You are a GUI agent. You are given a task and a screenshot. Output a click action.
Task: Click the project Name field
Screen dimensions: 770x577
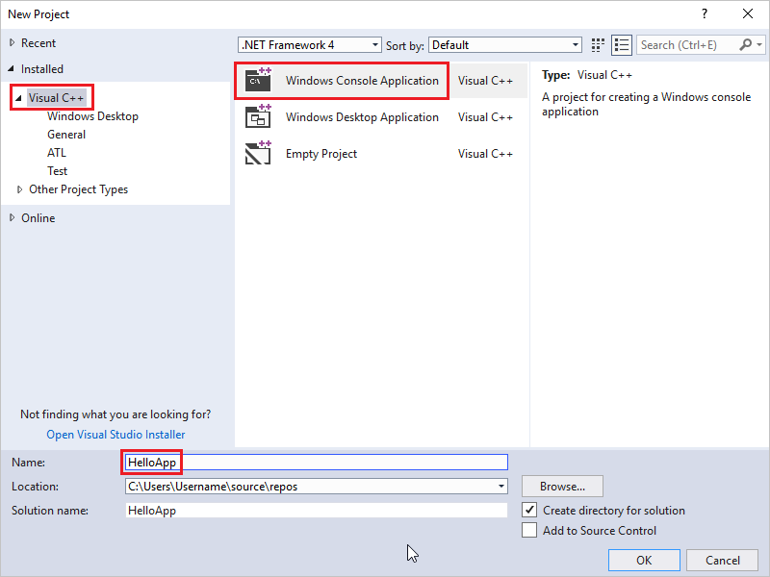pos(317,463)
